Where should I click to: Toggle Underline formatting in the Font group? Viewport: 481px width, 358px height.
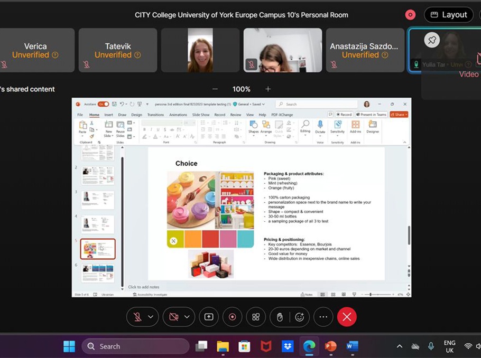pos(158,130)
